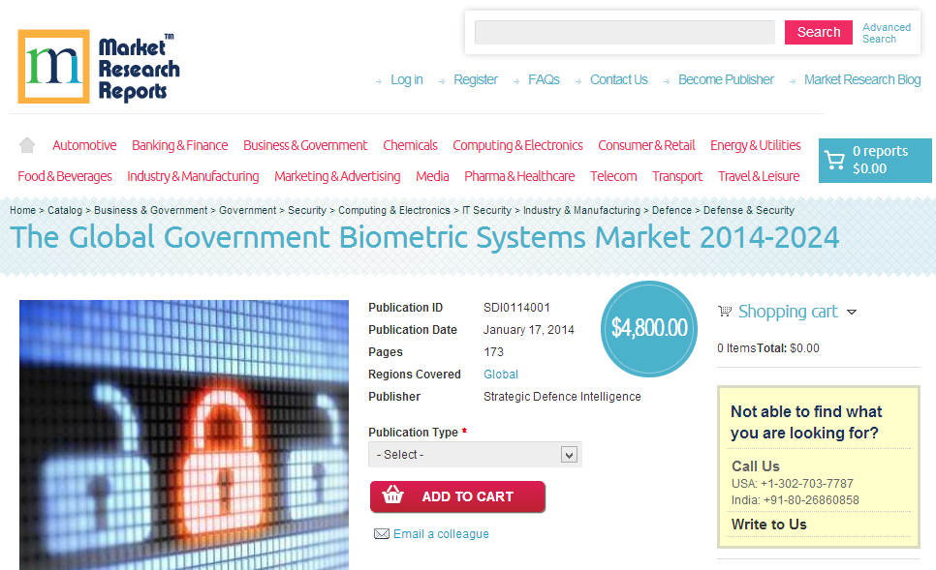Click the report title heading
The width and height of the screenshot is (936, 570).
click(x=424, y=237)
